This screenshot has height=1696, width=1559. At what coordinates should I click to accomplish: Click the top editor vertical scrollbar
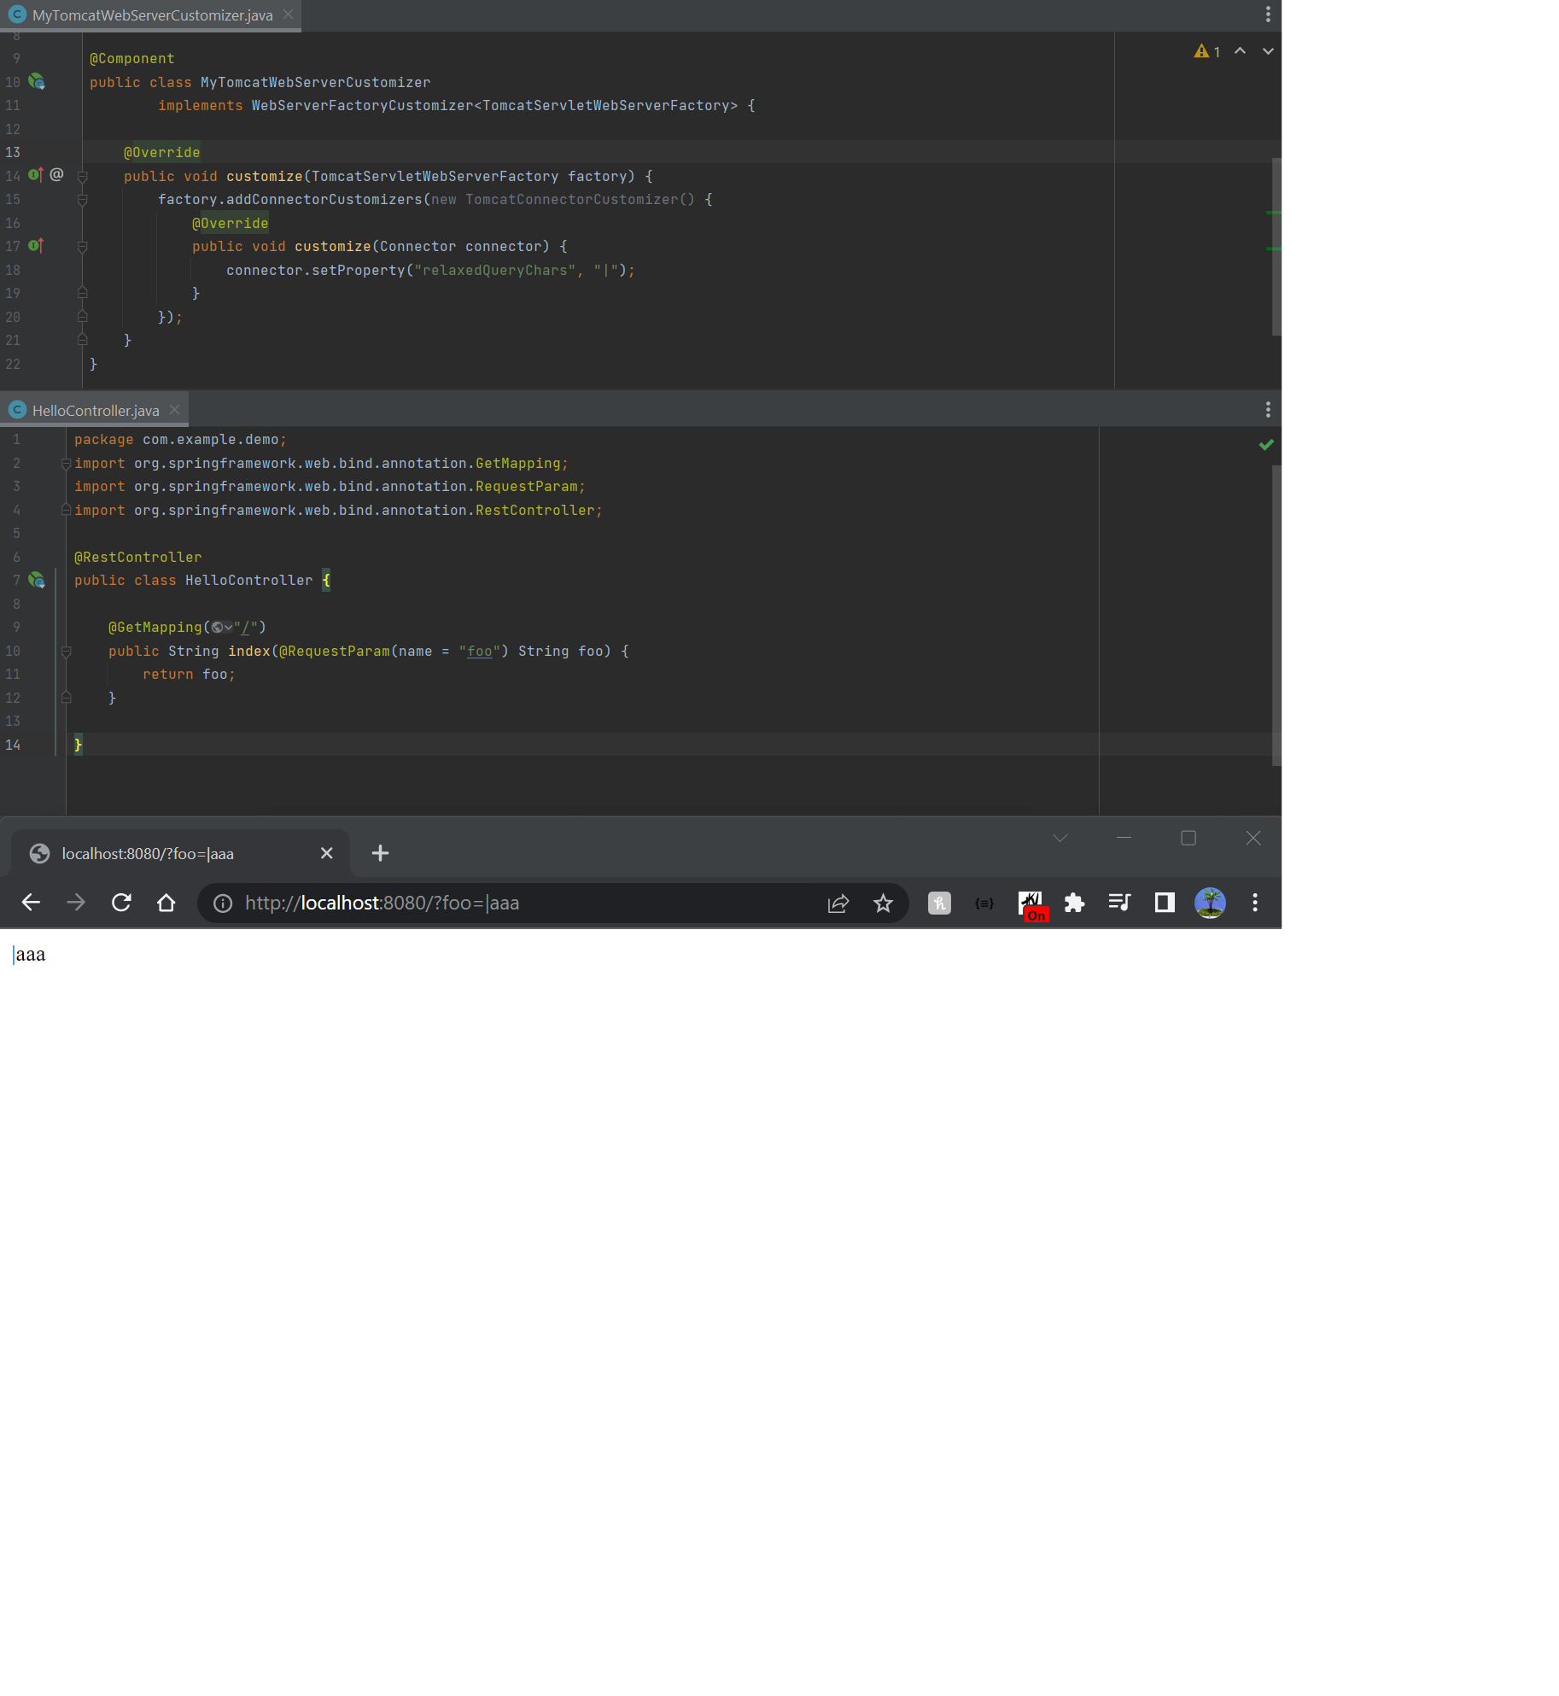pyautogui.click(x=1276, y=246)
